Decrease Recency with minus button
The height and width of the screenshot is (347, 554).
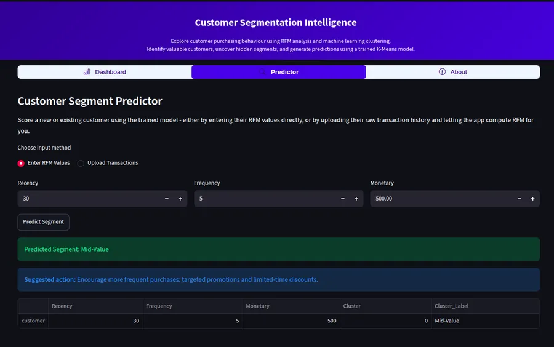[x=166, y=199]
